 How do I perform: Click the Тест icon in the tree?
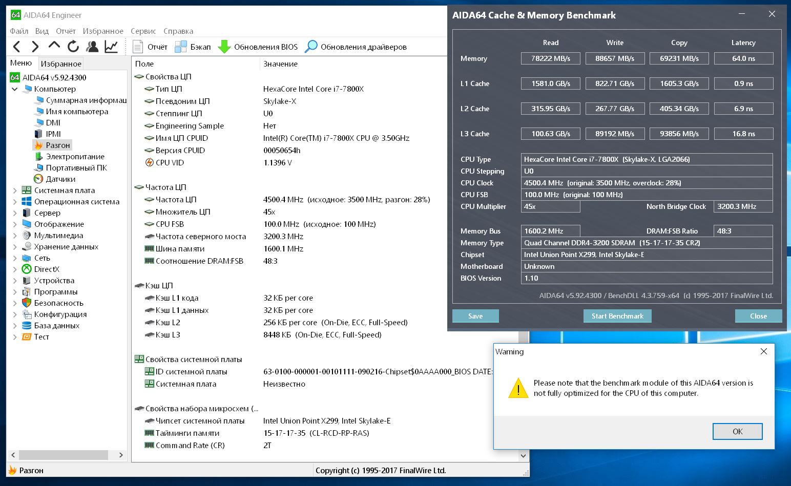[x=27, y=337]
